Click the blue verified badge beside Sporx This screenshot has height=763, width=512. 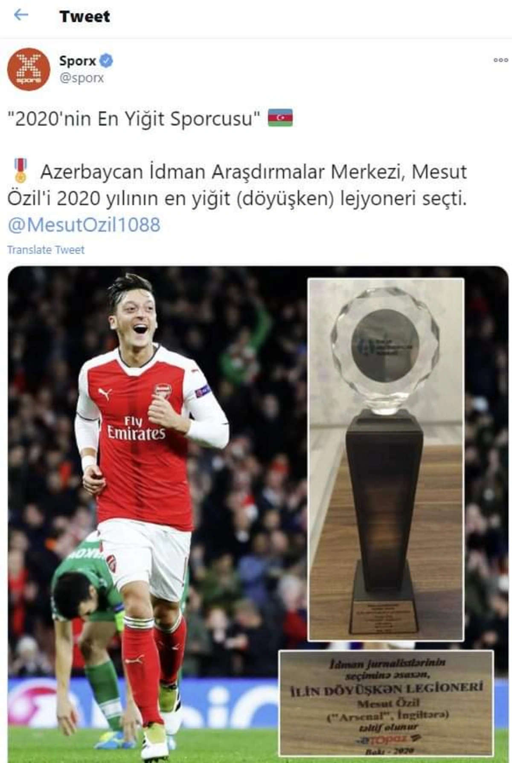coord(106,61)
